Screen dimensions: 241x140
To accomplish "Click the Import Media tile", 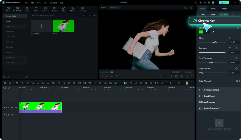I will 41,26.
